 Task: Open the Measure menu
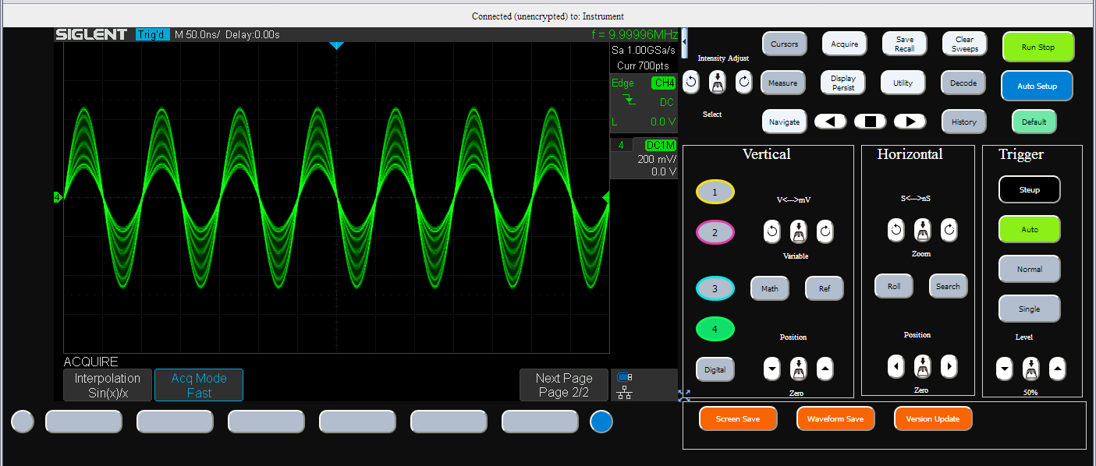[782, 83]
